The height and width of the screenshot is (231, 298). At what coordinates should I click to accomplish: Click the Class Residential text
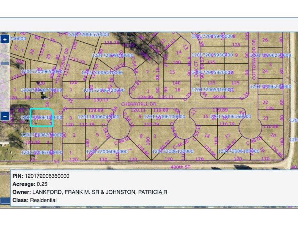43,200
